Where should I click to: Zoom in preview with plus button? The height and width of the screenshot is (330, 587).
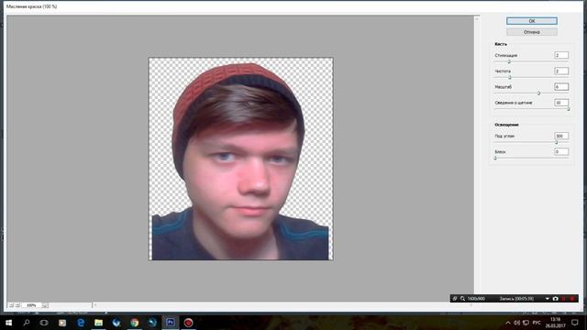point(17,305)
